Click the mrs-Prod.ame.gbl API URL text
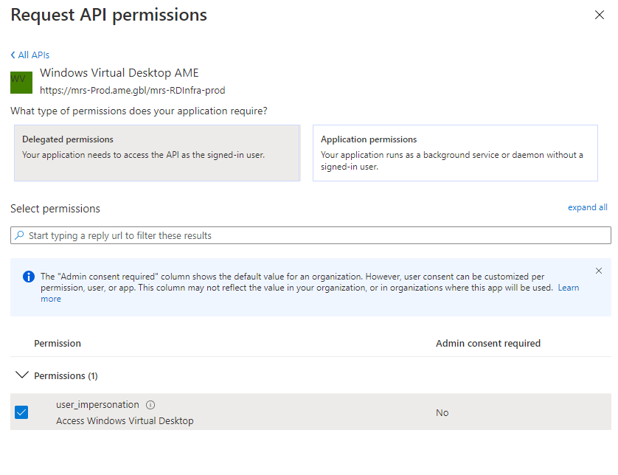 (132, 91)
